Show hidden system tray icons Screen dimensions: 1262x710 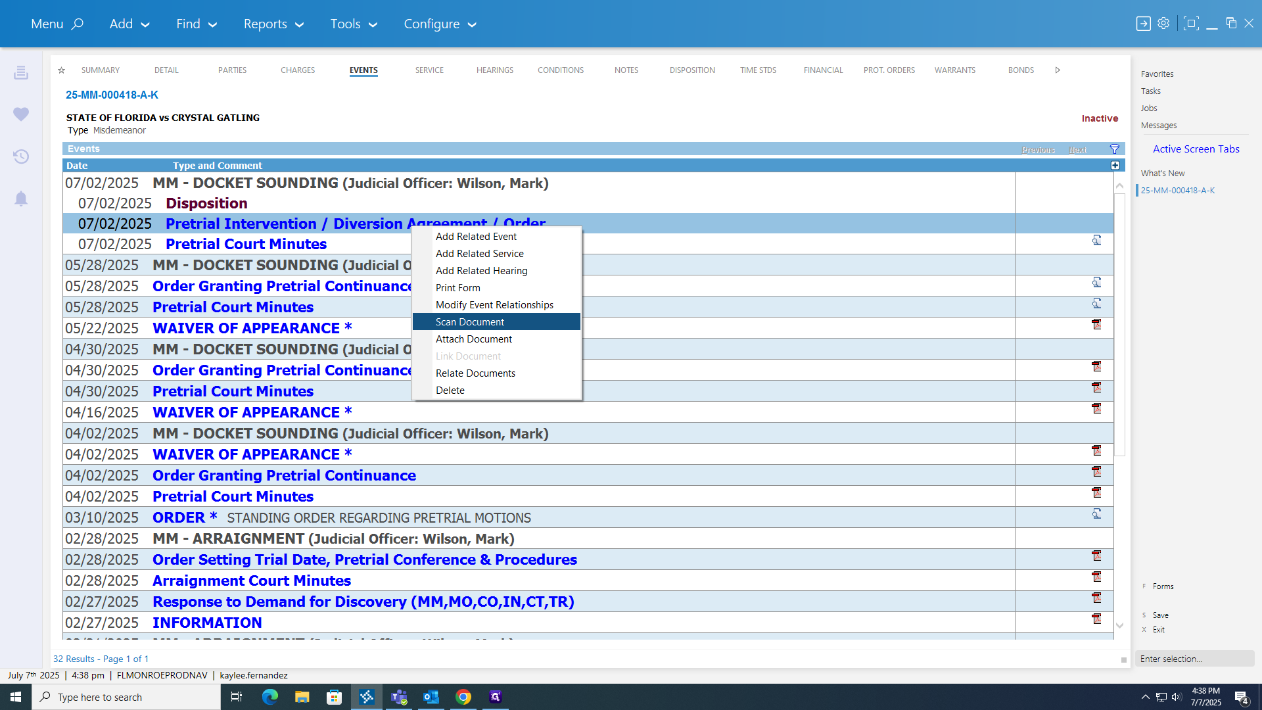(x=1145, y=697)
